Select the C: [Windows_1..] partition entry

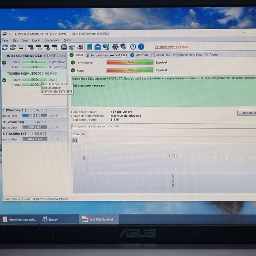coord(34,113)
